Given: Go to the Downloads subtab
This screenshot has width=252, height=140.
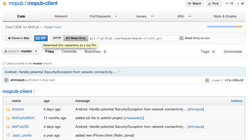Looking at the screenshot, I should [233, 52].
